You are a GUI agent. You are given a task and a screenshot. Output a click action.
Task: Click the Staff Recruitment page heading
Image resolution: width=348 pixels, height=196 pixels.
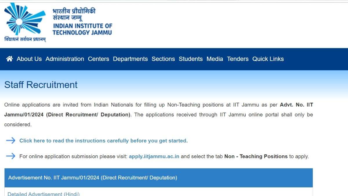pos(41,85)
